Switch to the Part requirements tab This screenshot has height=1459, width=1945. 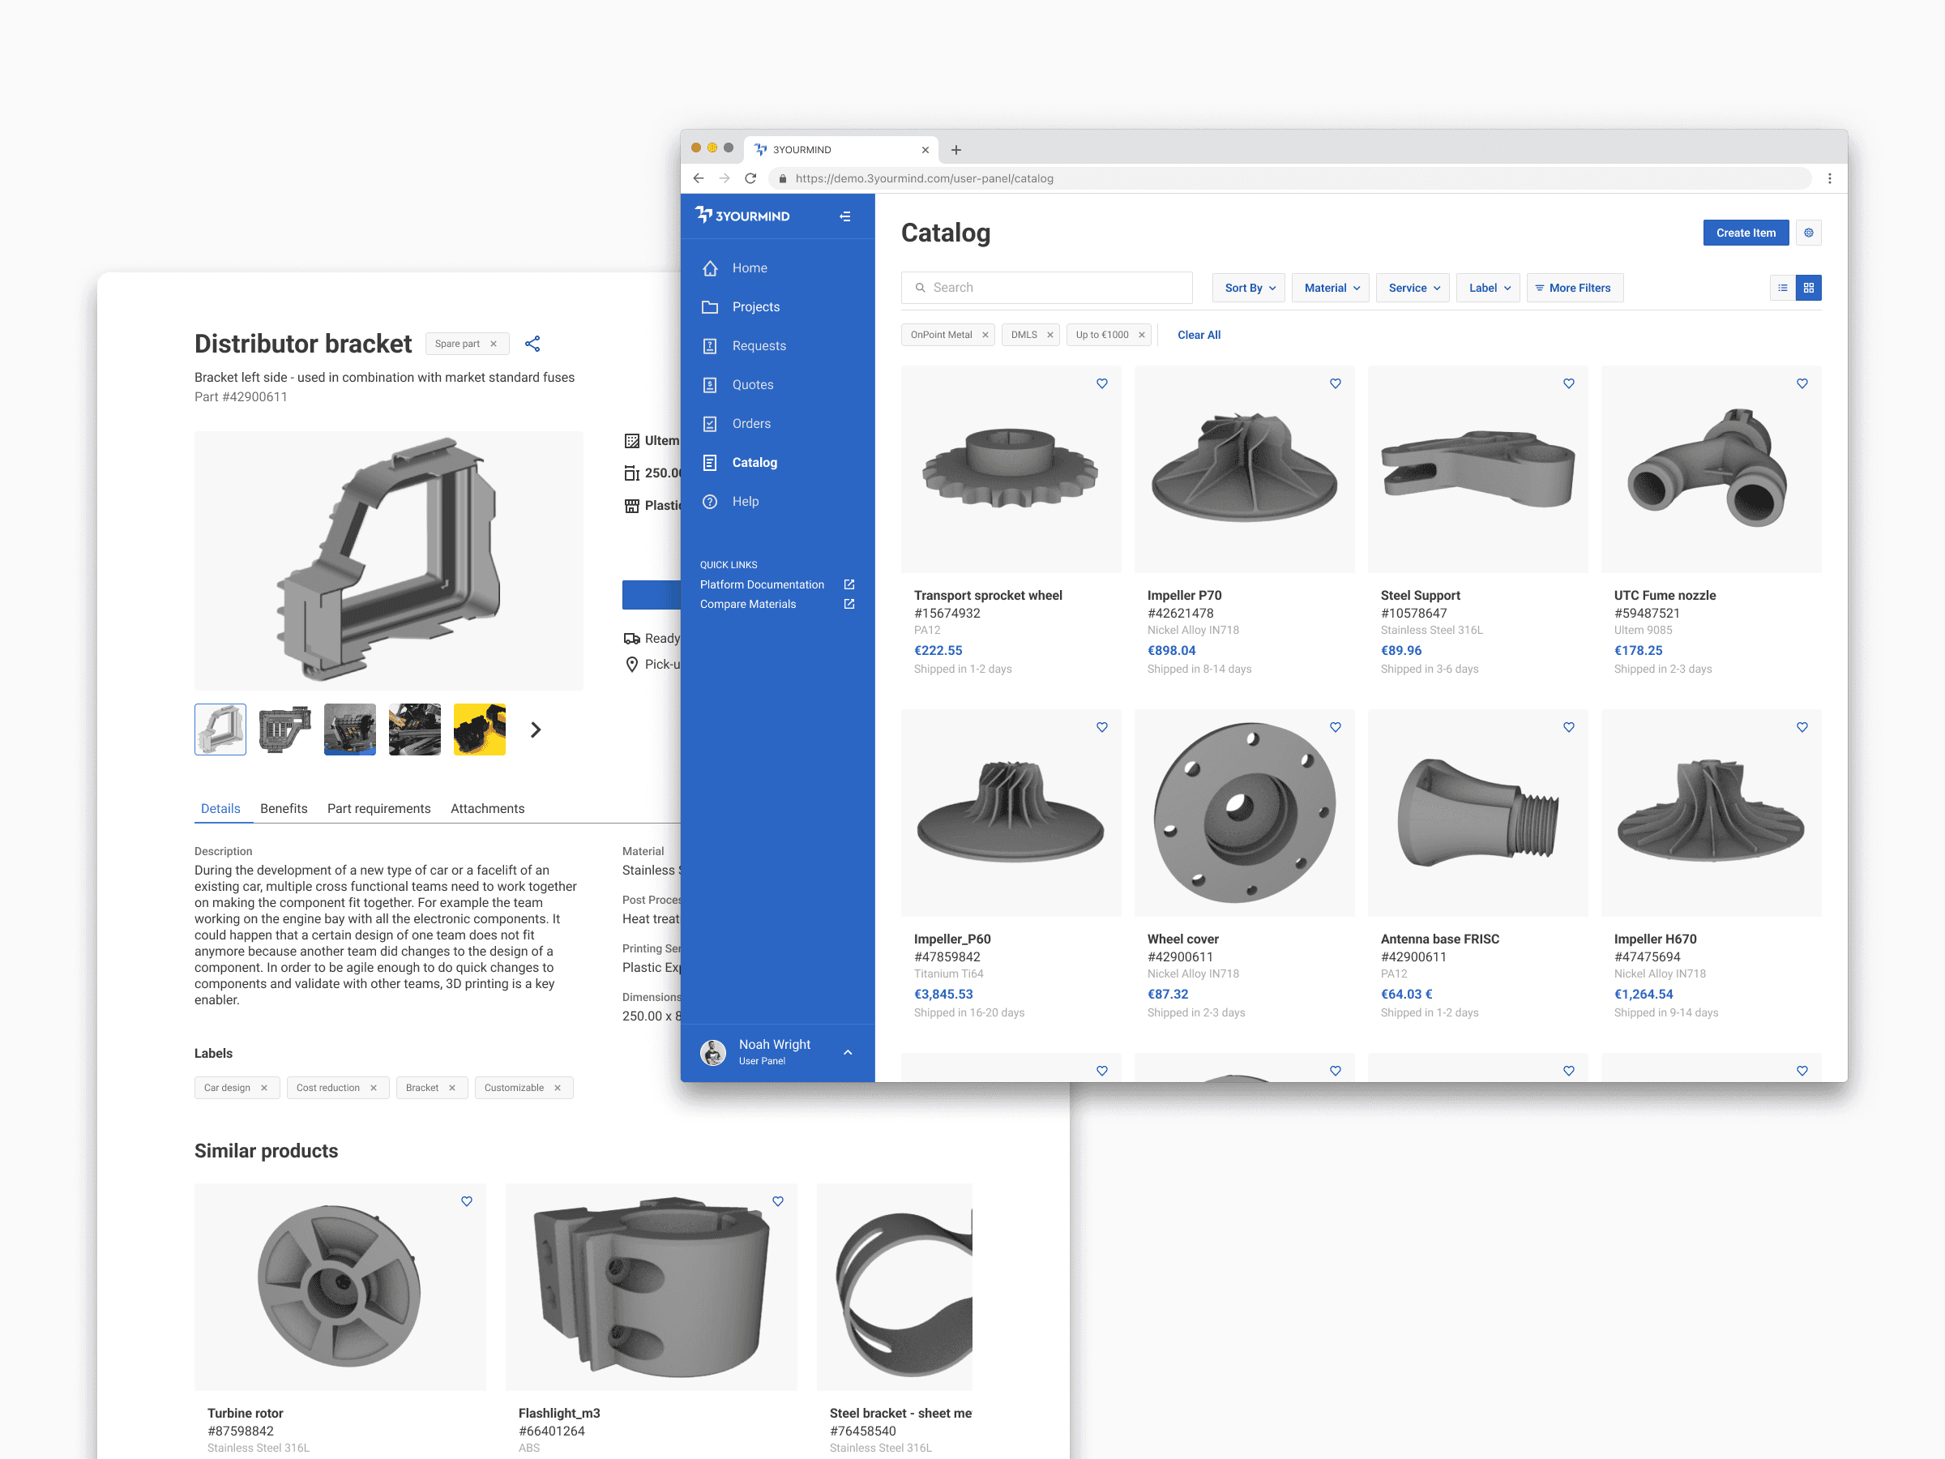point(379,808)
